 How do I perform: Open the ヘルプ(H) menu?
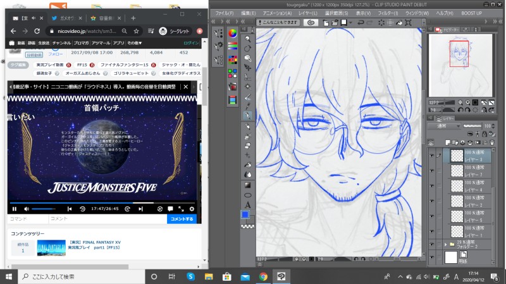coord(445,13)
